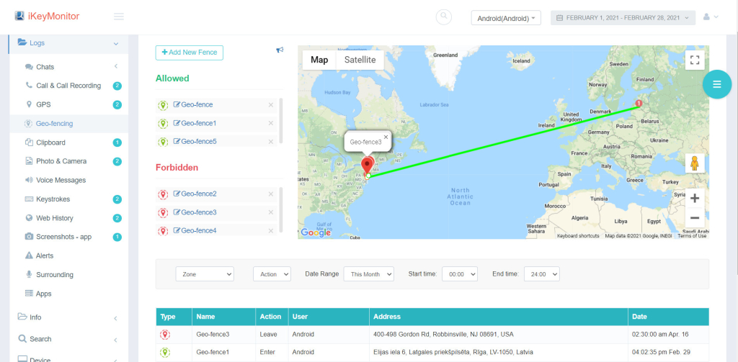Screen dimensions: 738x362
Task: Edit Geo-fence5 allowed zone
Action: (195, 141)
